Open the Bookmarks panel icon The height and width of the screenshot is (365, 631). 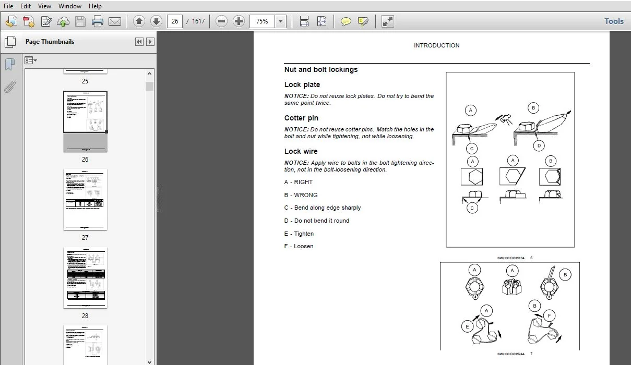(x=9, y=65)
